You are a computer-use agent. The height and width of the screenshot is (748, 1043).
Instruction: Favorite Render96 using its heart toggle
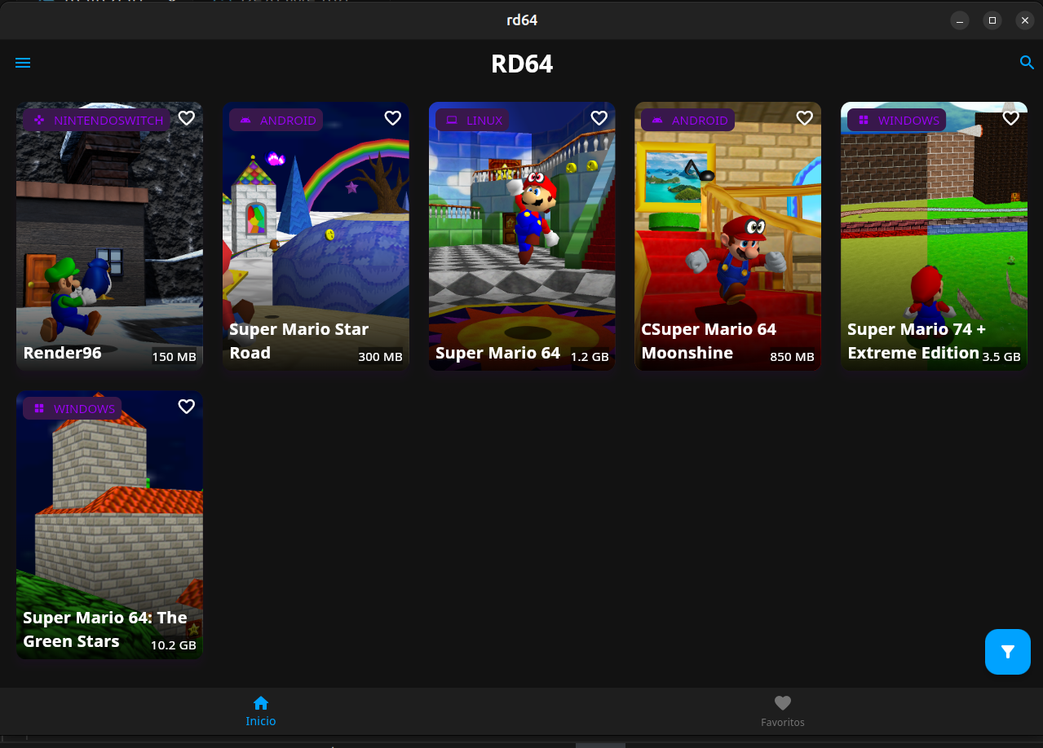(x=186, y=118)
